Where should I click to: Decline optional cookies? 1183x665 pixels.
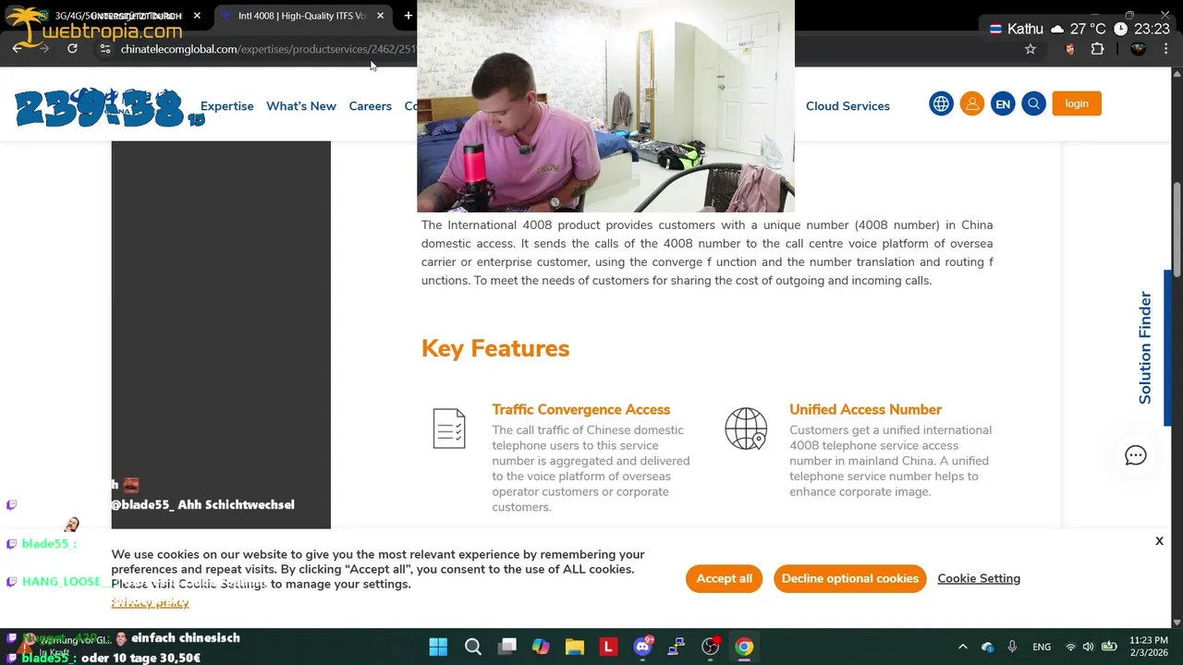[850, 578]
